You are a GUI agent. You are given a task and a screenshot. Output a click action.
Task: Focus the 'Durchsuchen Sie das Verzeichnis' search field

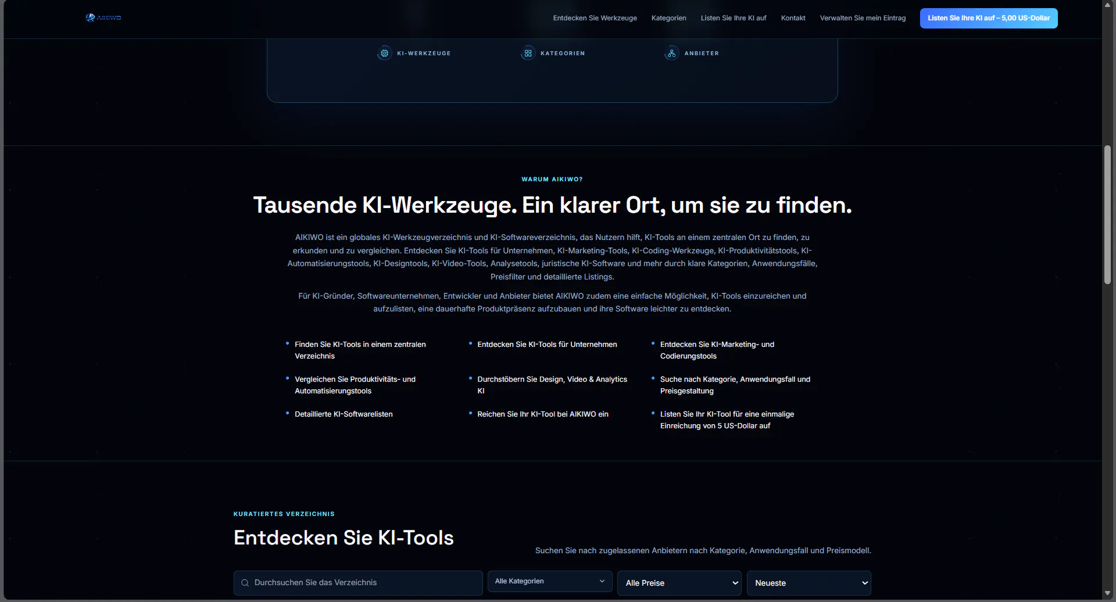358,583
